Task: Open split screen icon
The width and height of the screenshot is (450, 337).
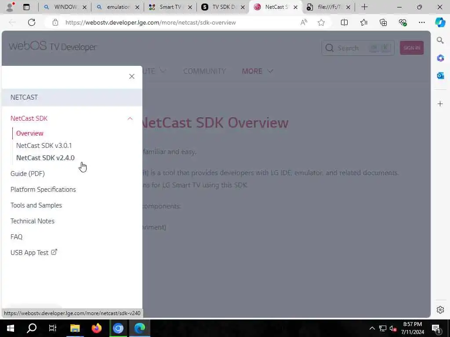Action: click(x=344, y=22)
